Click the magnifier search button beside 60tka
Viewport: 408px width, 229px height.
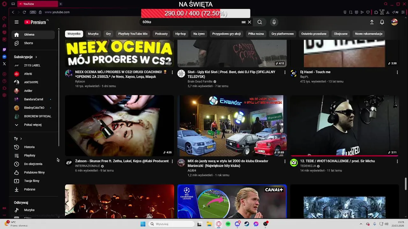[x=260, y=22]
